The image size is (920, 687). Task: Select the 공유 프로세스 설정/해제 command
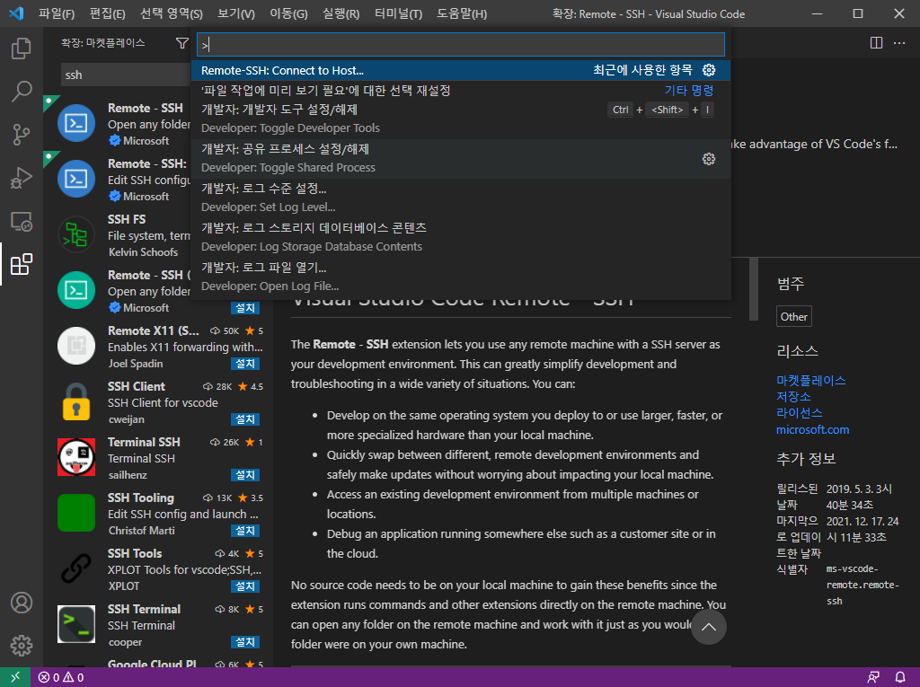click(461, 158)
